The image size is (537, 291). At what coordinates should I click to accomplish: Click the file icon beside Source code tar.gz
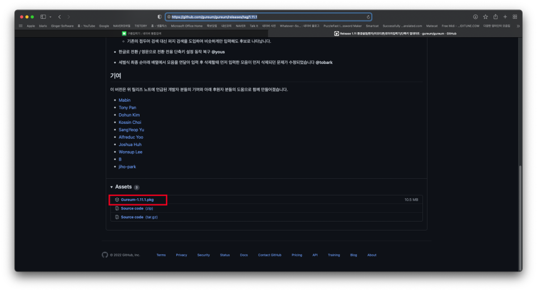(117, 217)
